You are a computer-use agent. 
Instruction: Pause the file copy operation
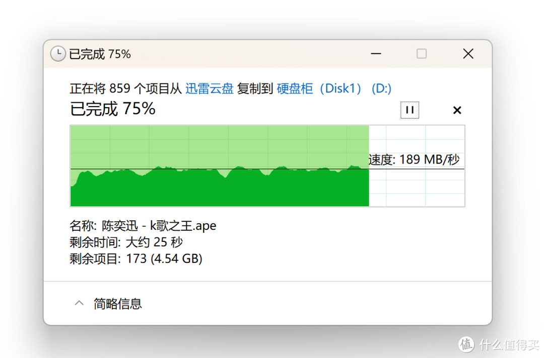coord(410,110)
